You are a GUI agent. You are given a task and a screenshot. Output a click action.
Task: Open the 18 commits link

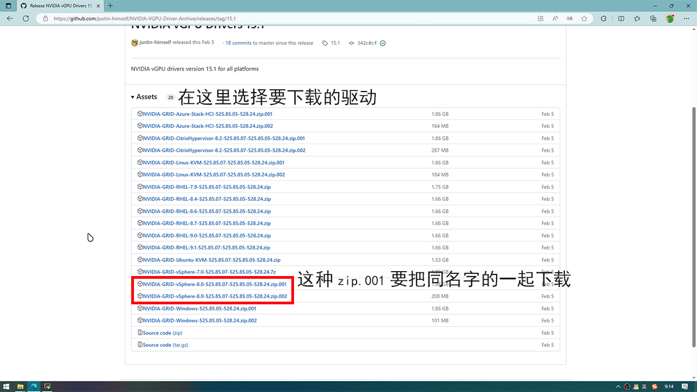tap(239, 43)
